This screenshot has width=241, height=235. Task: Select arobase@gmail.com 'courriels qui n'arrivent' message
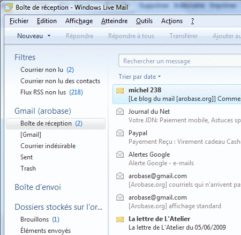coord(177,180)
